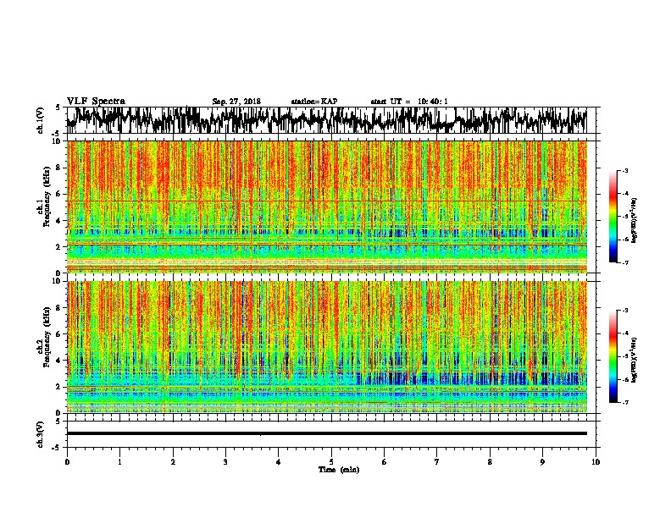The width and height of the screenshot is (671, 518).
Task: Click the '-3' label on upper color bar
Action: 624,170
